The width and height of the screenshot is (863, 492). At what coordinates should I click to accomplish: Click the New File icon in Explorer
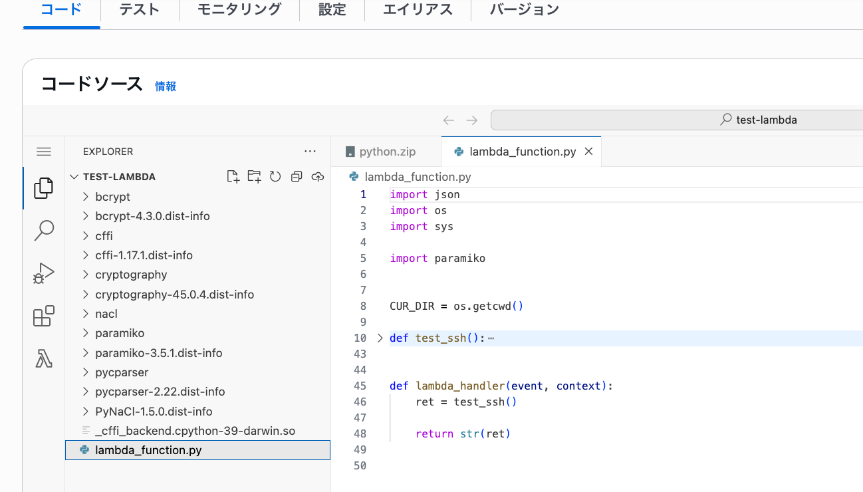point(233,176)
